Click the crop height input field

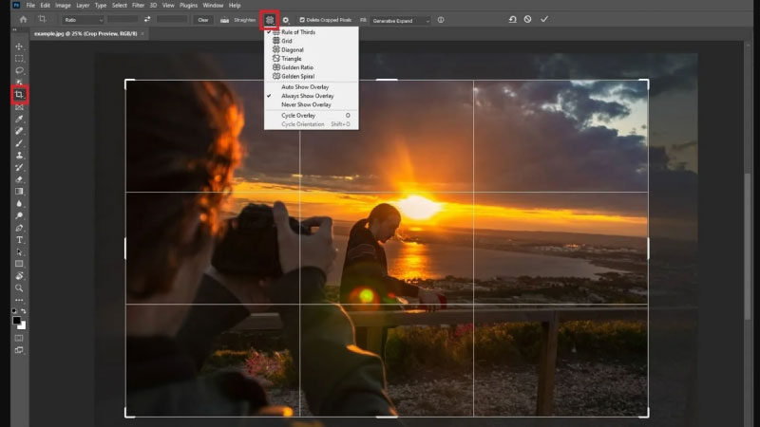[172, 20]
